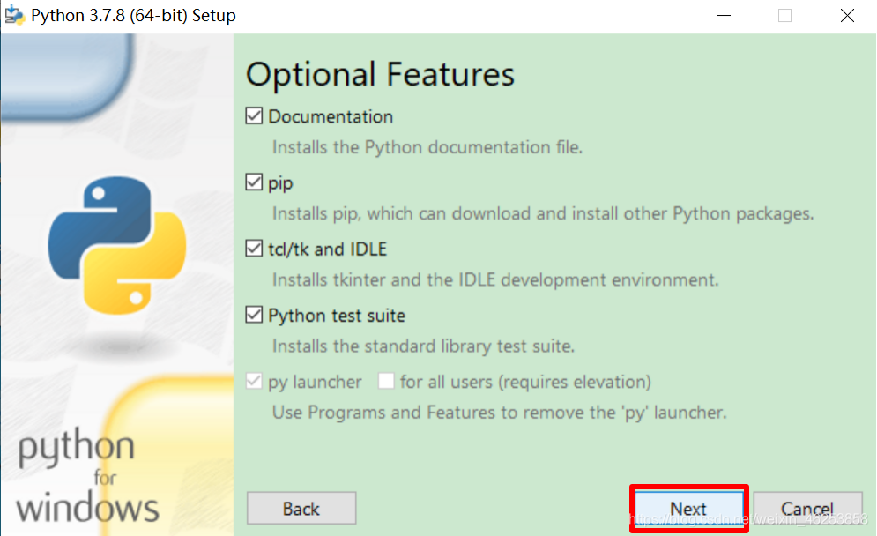Toggle the tcl/tk and IDLE checkbox
Image resolution: width=877 pixels, height=536 pixels.
coord(254,248)
